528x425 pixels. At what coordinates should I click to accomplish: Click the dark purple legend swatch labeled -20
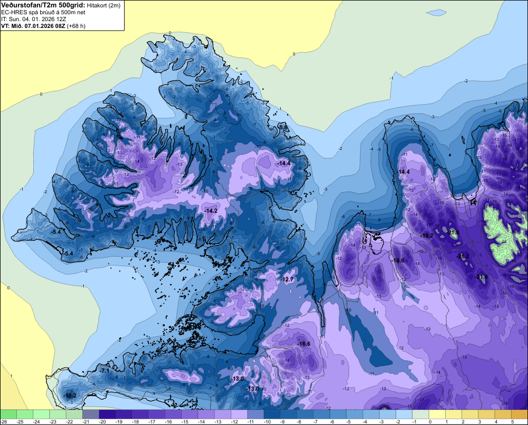pyautogui.click(x=107, y=414)
